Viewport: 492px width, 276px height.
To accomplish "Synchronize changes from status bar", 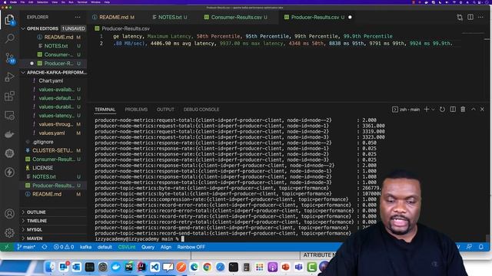I will (x=45, y=247).
